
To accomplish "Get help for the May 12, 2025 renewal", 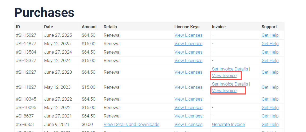I will [x=270, y=44].
